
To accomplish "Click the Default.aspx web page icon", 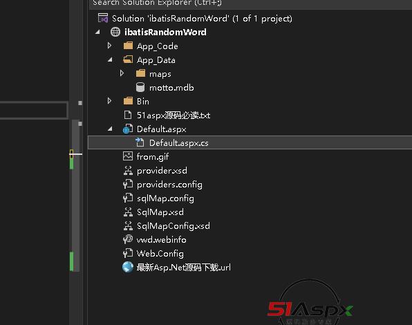I will point(128,129).
